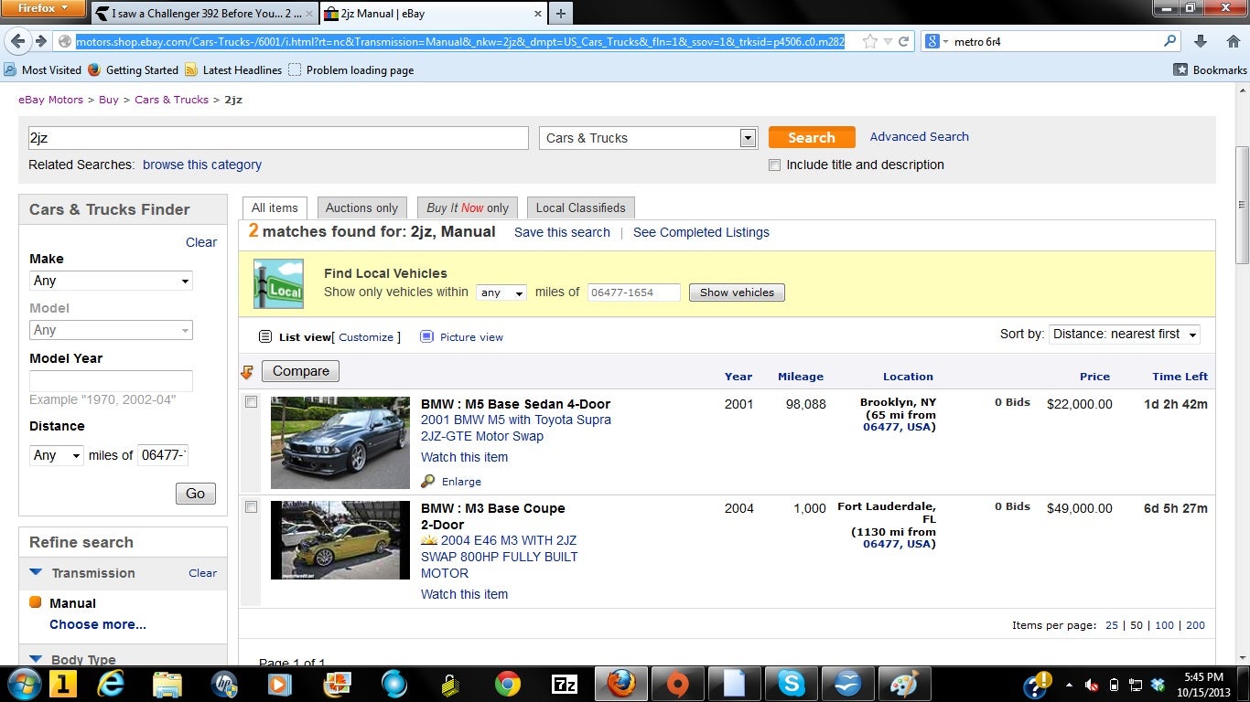Select List view icon
This screenshot has width=1250, height=702.
[x=265, y=336]
